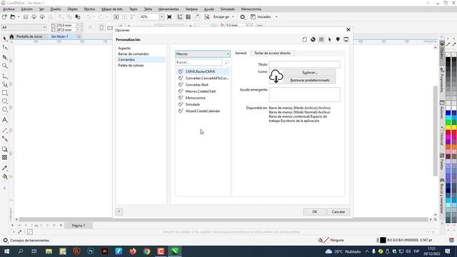This screenshot has height=257, width=457.
Task: Select Aspecto in Personalización list
Action: coord(124,49)
